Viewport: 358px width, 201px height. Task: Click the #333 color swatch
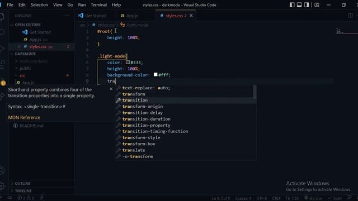pos(128,62)
